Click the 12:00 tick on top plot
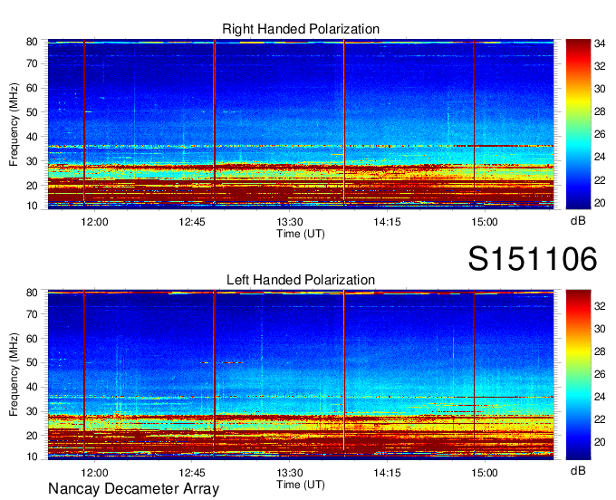 [x=95, y=222]
